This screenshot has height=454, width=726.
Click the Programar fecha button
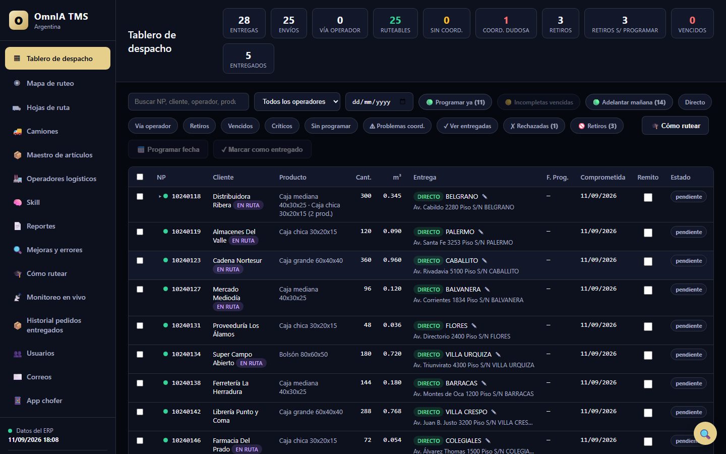click(168, 149)
